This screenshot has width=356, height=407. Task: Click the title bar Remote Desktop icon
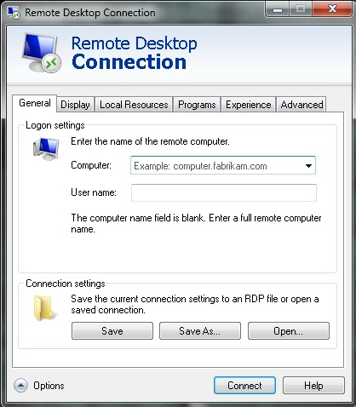pos(14,13)
